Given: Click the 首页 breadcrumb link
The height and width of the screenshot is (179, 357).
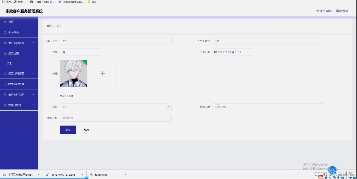Looking at the screenshot, I should (x=49, y=26).
